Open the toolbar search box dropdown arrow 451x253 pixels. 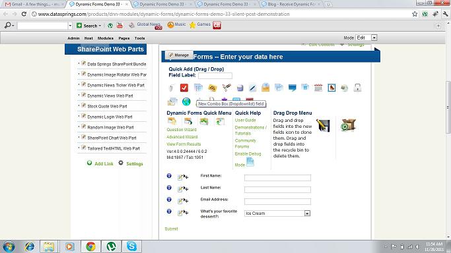tap(70, 26)
